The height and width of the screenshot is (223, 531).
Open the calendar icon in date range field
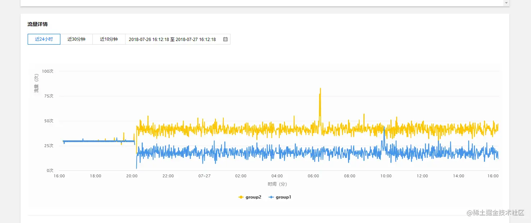point(225,39)
